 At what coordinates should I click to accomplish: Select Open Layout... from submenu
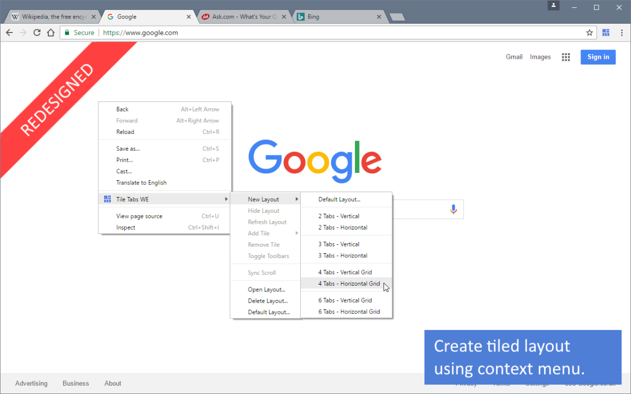click(266, 289)
